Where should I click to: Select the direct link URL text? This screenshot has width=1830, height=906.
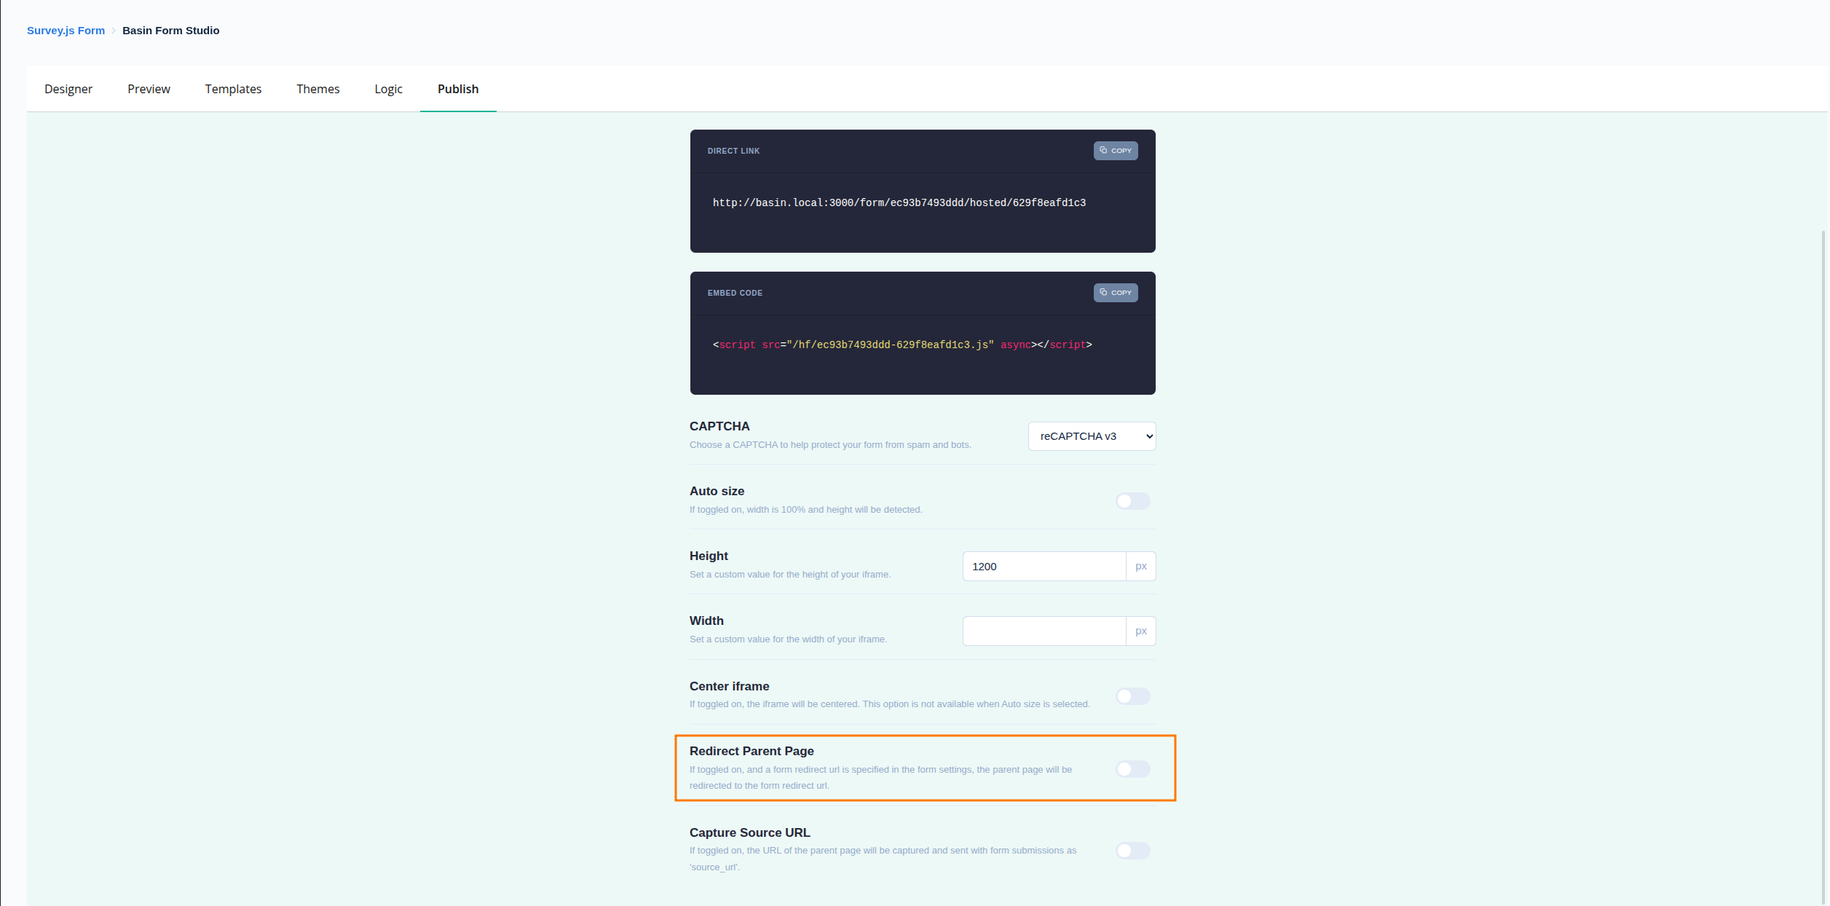tap(899, 203)
